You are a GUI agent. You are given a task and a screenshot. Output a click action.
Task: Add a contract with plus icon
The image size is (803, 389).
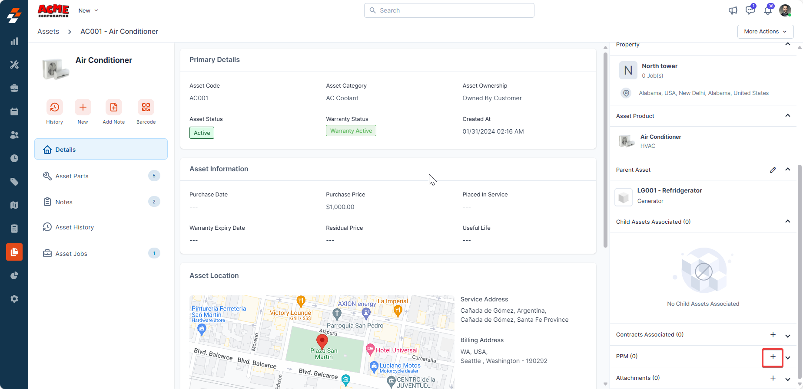(x=773, y=335)
